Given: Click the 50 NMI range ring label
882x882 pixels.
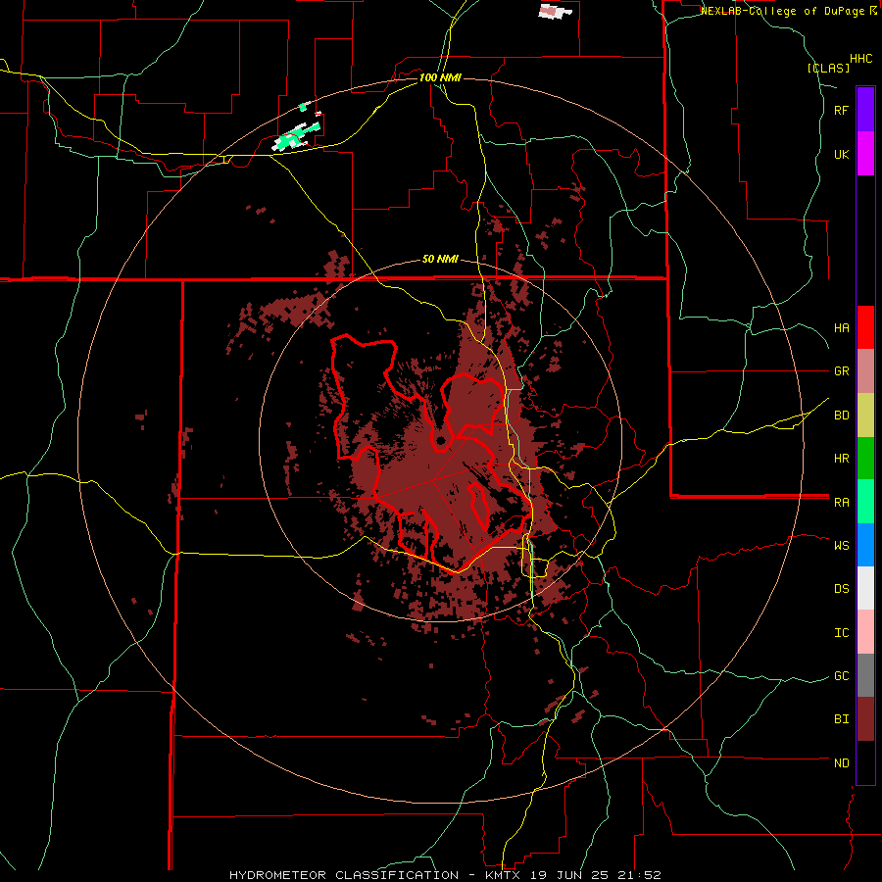Looking at the screenshot, I should 440,259.
